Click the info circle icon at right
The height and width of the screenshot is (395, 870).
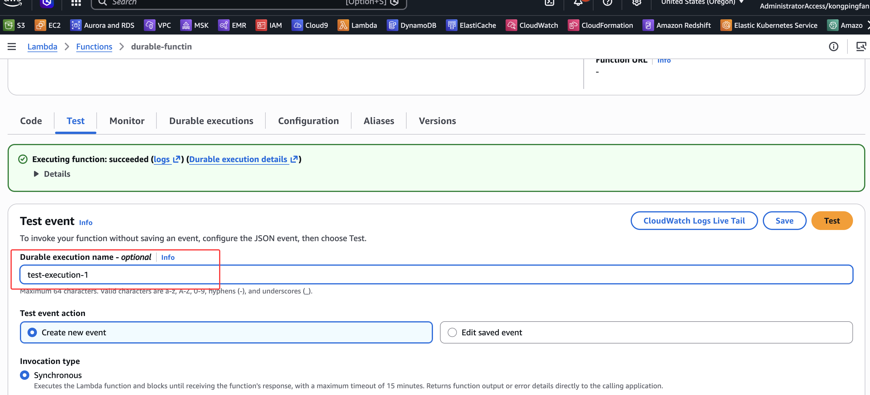tap(833, 47)
